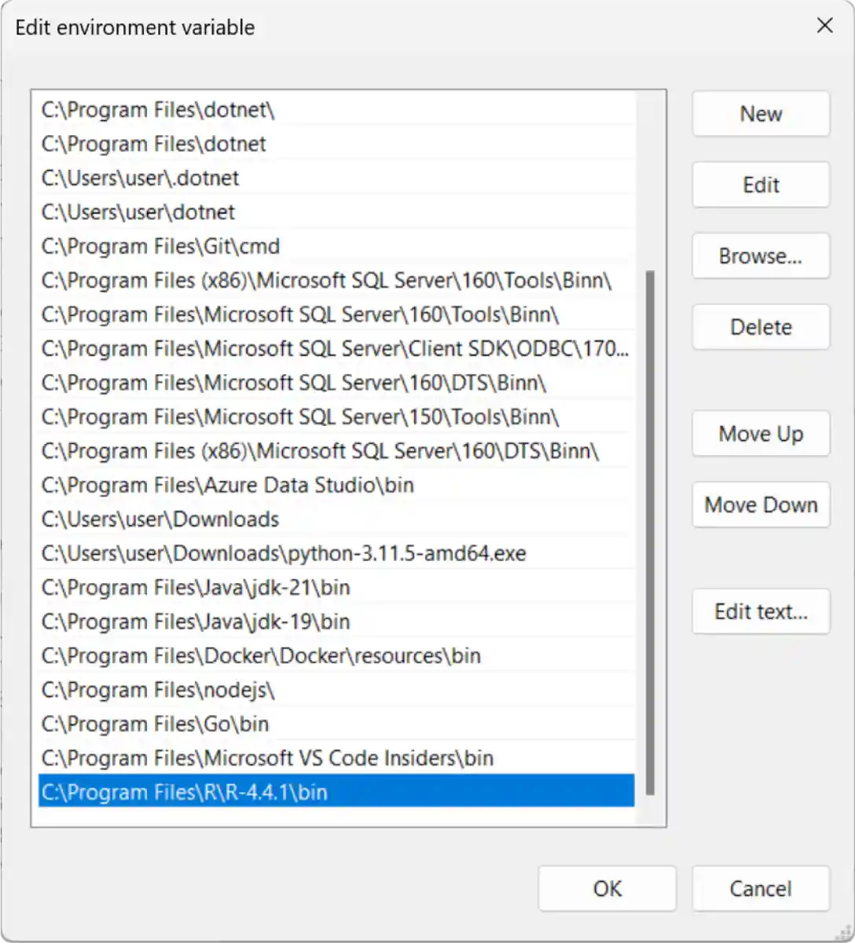855x943 pixels.
Task: Cancel the environment variable edits
Action: 760,888
